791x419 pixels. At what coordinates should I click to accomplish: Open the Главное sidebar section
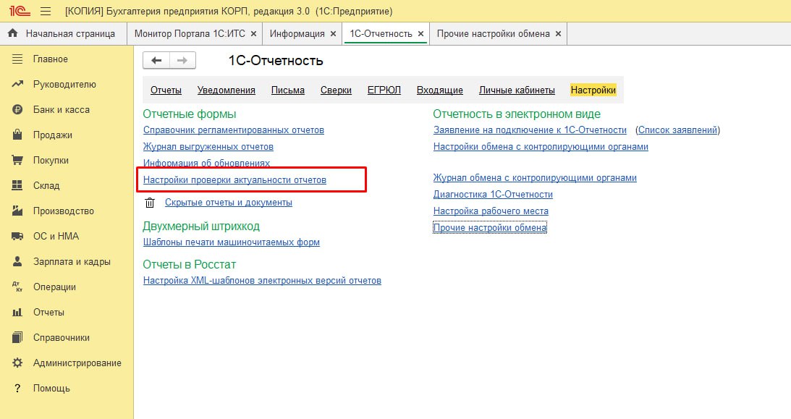(x=67, y=59)
